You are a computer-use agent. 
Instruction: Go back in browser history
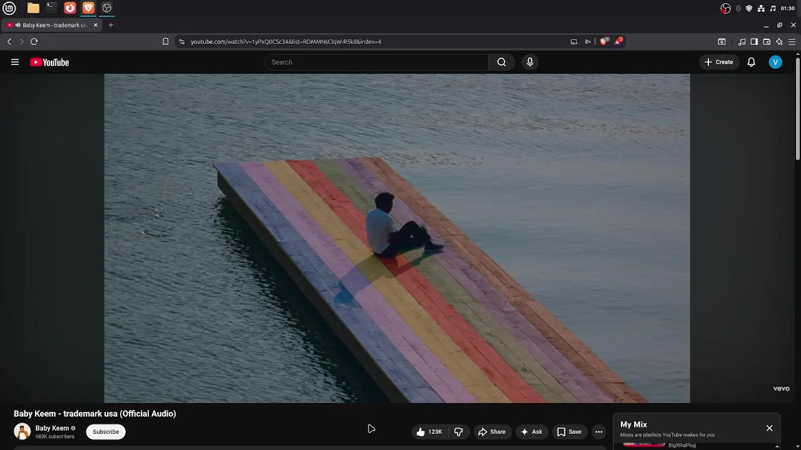[x=9, y=41]
